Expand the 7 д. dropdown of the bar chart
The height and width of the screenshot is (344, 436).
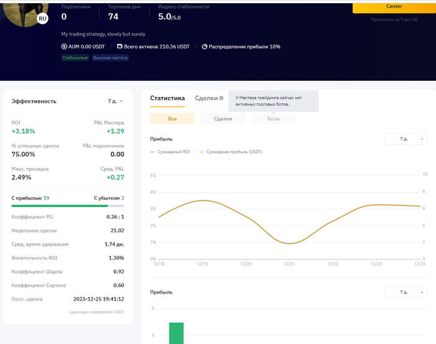click(x=405, y=292)
